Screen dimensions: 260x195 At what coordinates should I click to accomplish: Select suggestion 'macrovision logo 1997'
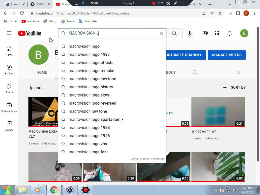click(x=112, y=54)
